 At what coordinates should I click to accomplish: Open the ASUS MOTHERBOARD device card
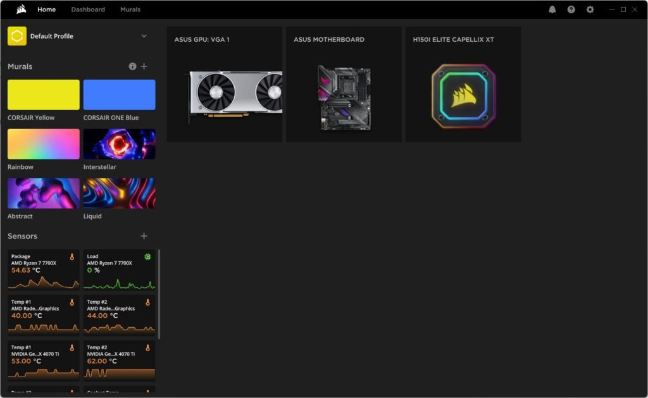point(344,84)
